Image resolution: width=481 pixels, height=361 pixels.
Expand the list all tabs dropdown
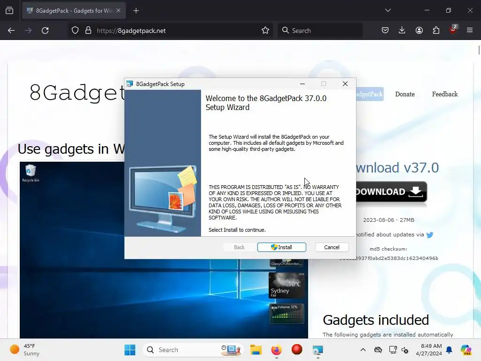click(x=388, y=10)
